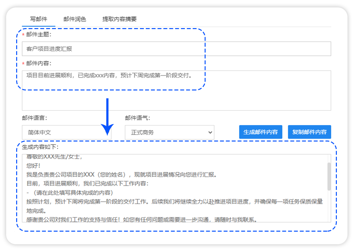Select the 写邮件 tab

(x=38, y=19)
